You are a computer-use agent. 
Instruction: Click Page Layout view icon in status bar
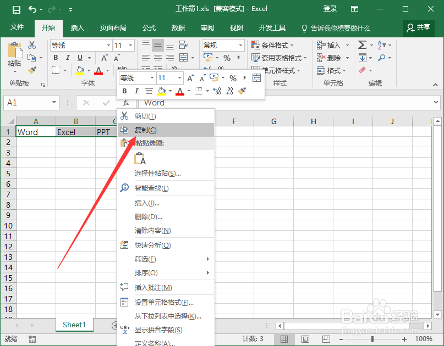coord(305,339)
